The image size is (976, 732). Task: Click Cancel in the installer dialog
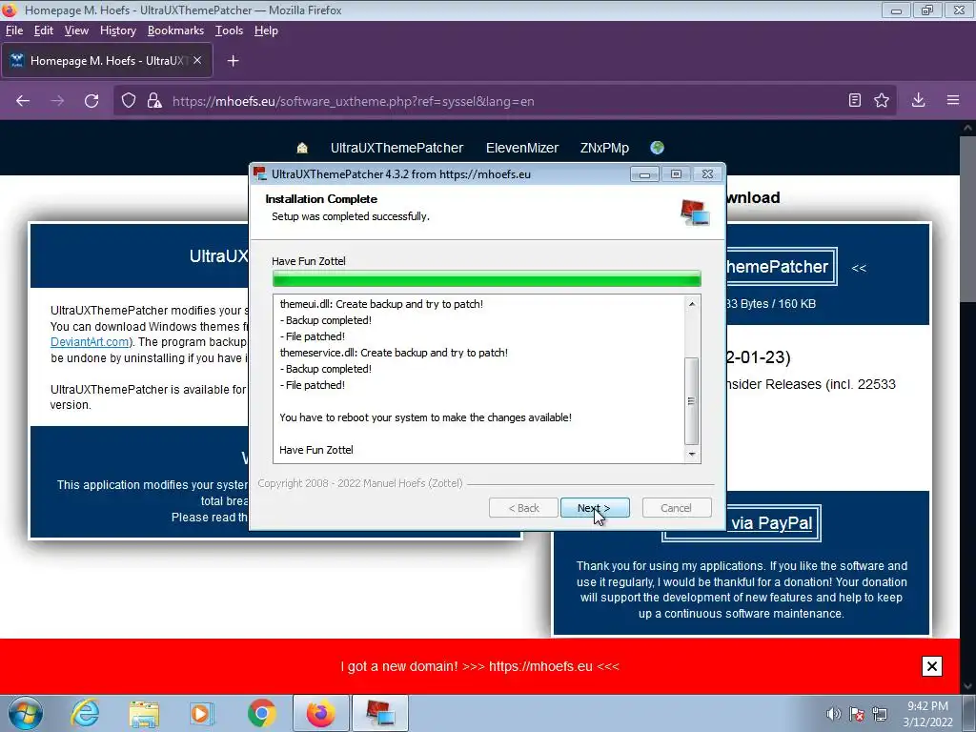(x=676, y=508)
